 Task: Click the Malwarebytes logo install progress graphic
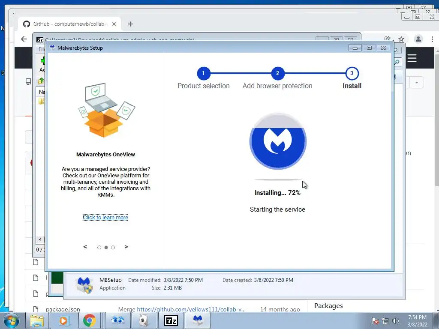click(278, 141)
